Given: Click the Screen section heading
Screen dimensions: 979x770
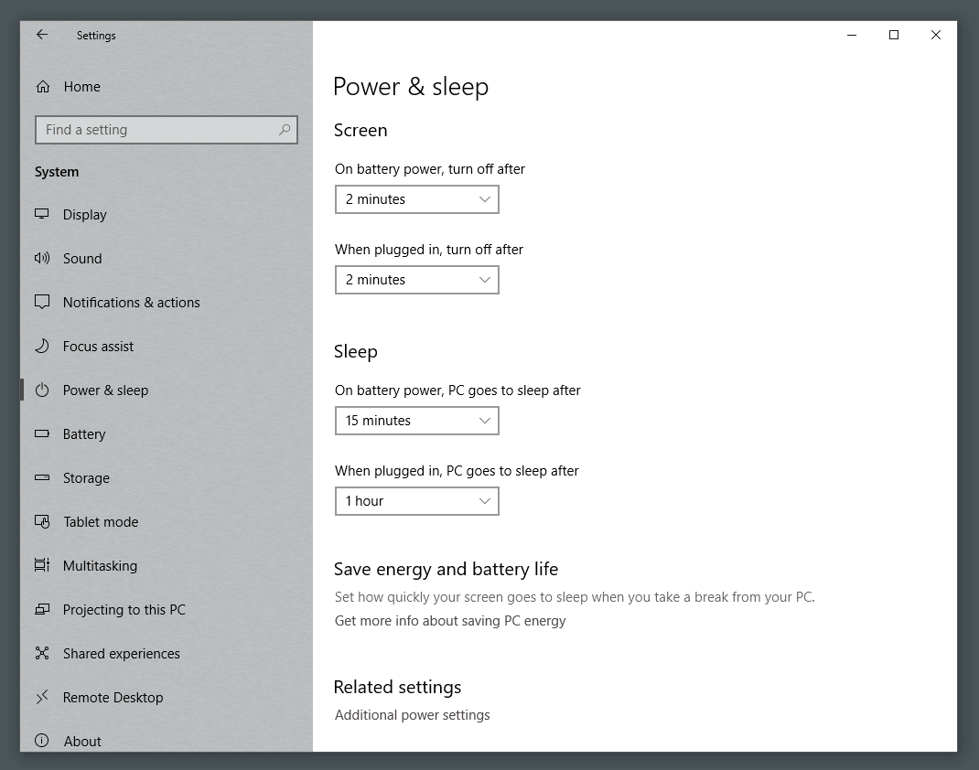Looking at the screenshot, I should click(360, 130).
